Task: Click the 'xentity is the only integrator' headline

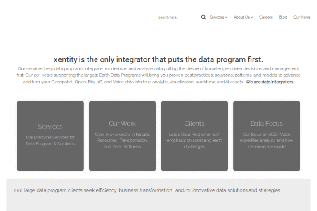Action: 158,59
